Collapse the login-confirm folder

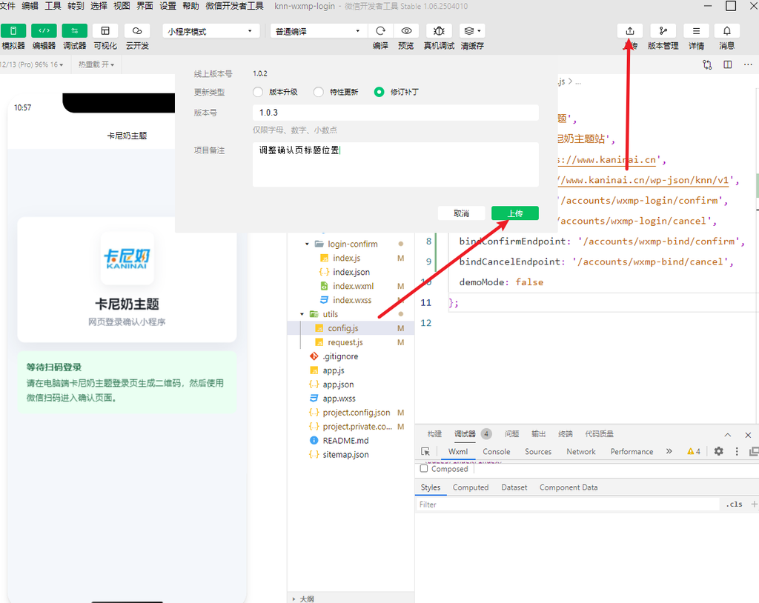307,244
